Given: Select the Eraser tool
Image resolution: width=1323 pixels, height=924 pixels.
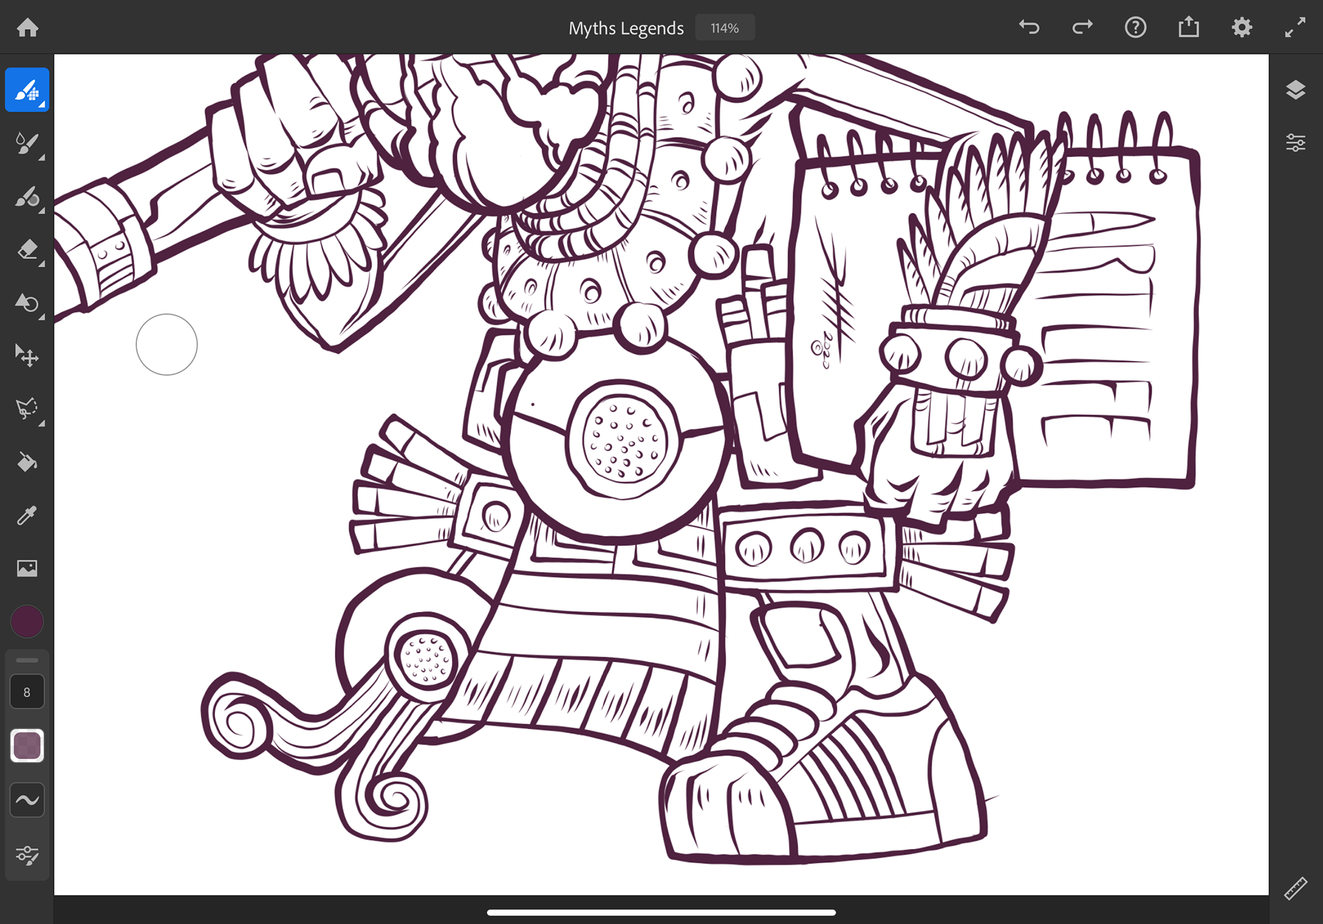Looking at the screenshot, I should coord(27,249).
